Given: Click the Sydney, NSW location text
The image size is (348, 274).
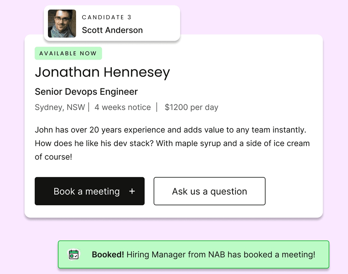Looking at the screenshot, I should pyautogui.click(x=60, y=107).
